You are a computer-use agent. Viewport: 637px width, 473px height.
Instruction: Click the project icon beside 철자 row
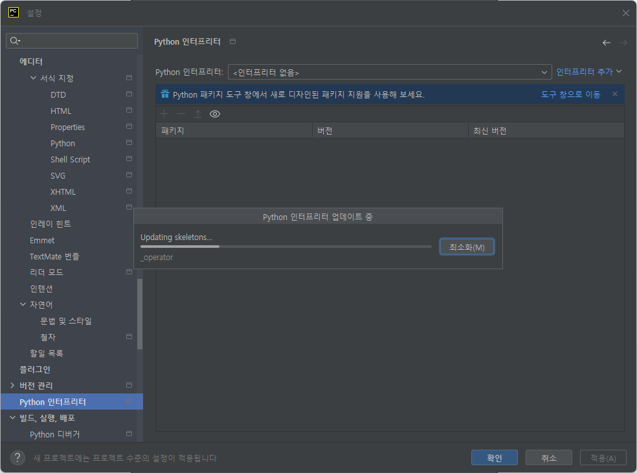point(129,336)
